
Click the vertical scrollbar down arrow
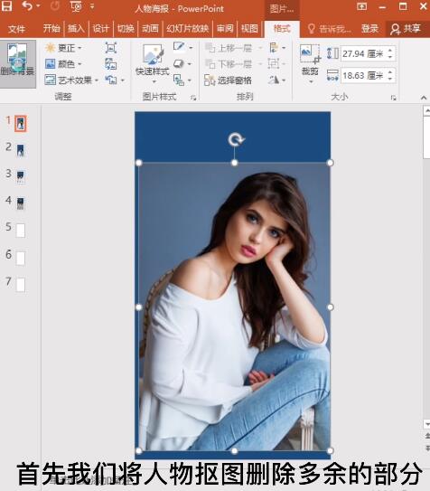click(x=426, y=424)
